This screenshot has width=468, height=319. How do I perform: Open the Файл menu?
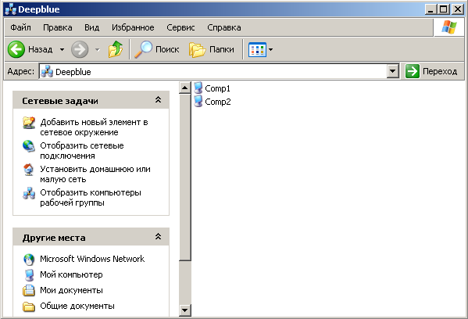point(20,27)
